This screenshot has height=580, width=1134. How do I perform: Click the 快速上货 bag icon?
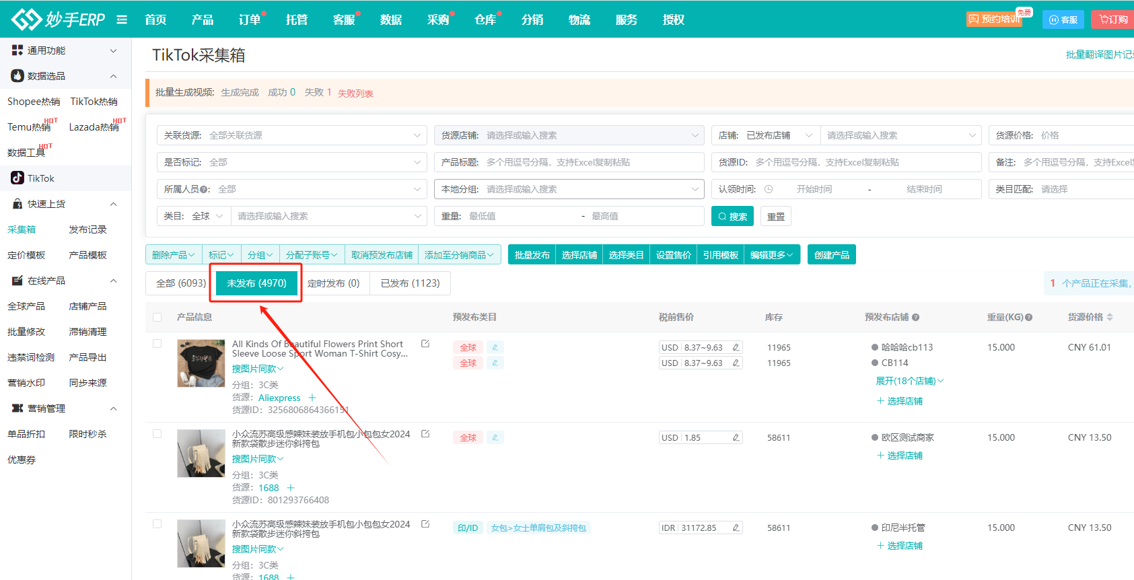(x=17, y=204)
